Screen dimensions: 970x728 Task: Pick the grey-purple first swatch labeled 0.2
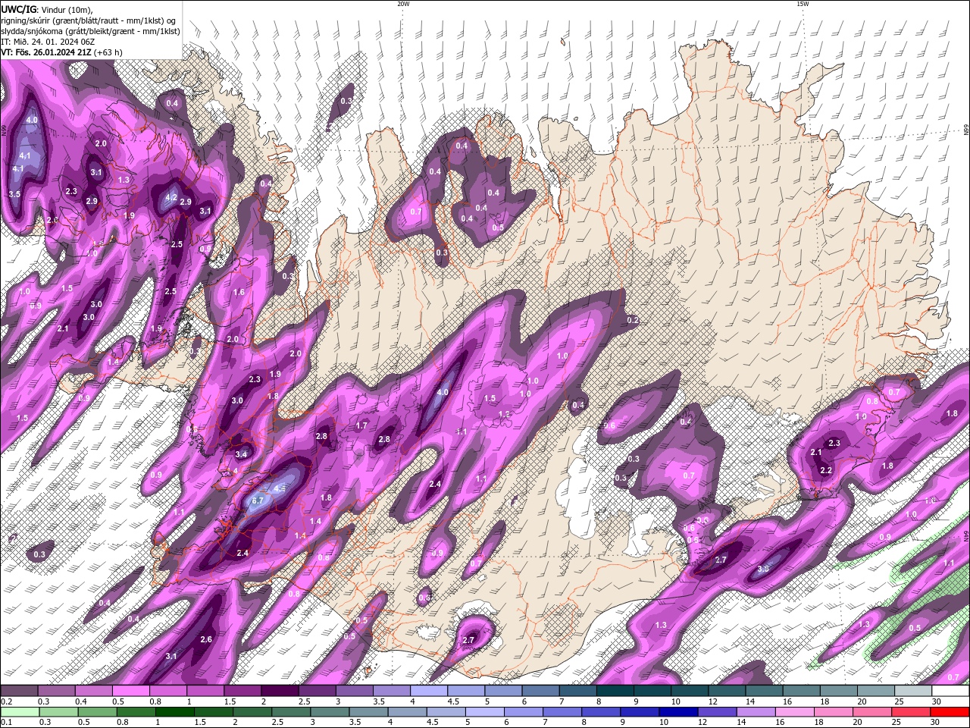pos(20,691)
